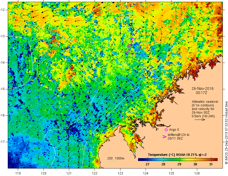Click the '0.5m/s (1kt 24h)' text

(203, 116)
